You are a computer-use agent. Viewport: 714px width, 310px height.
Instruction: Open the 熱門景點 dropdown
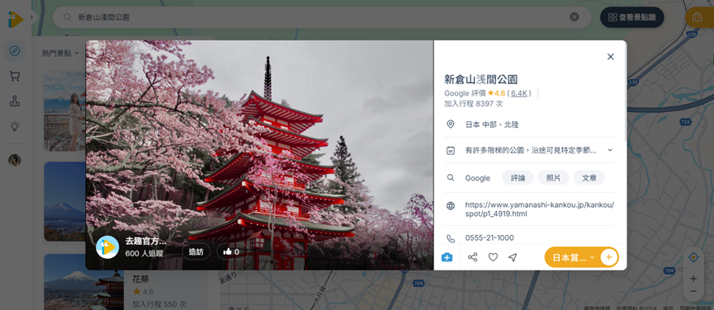(60, 54)
